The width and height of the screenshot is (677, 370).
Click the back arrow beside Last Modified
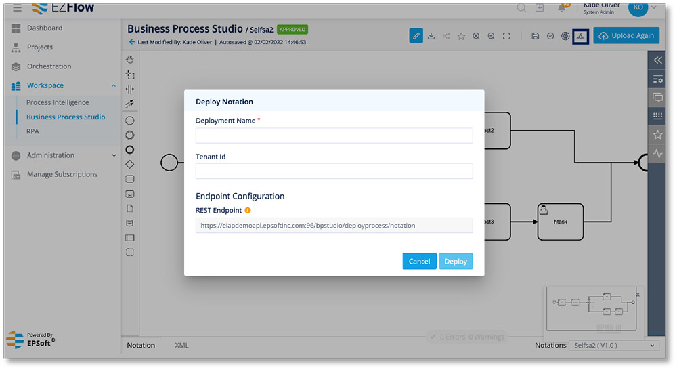[132, 42]
